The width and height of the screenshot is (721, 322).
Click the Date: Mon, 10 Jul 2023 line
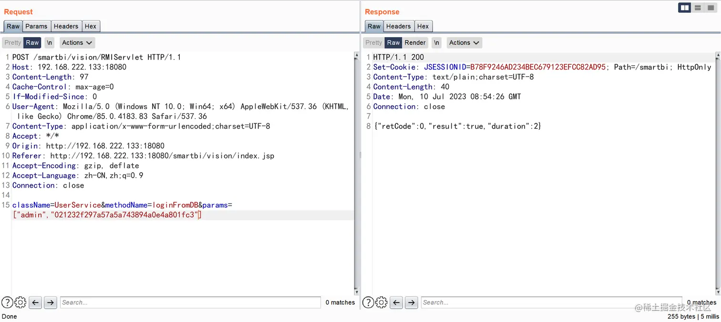point(447,97)
